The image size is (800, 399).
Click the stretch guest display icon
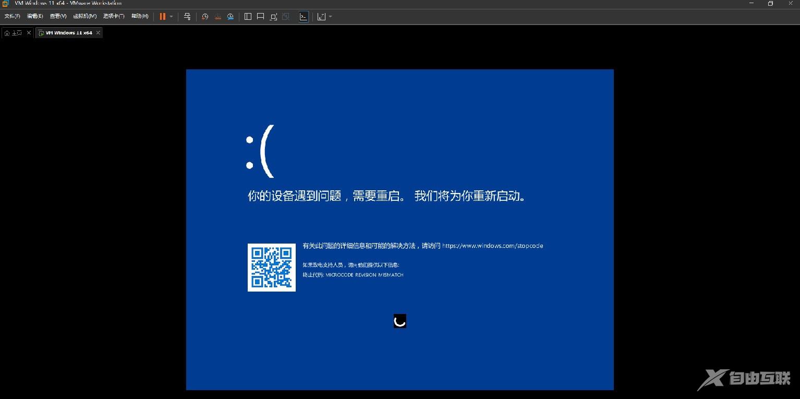click(321, 17)
